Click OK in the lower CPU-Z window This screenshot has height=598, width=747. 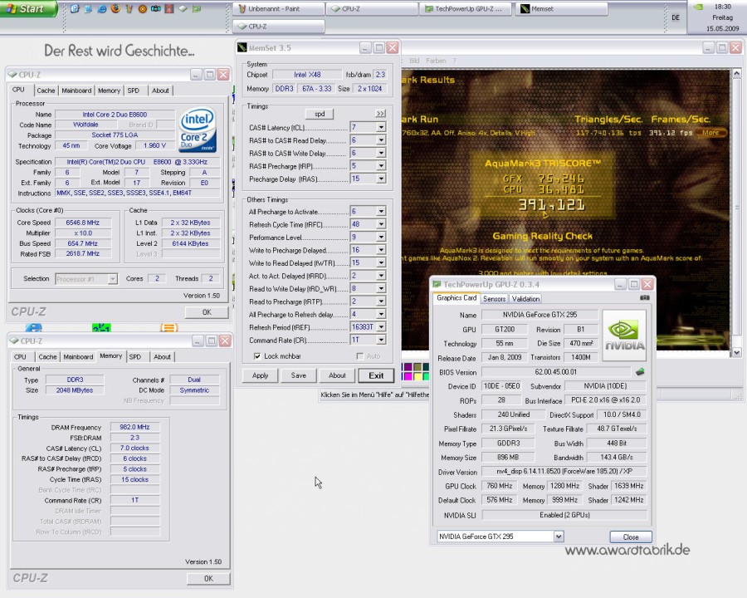(x=208, y=578)
